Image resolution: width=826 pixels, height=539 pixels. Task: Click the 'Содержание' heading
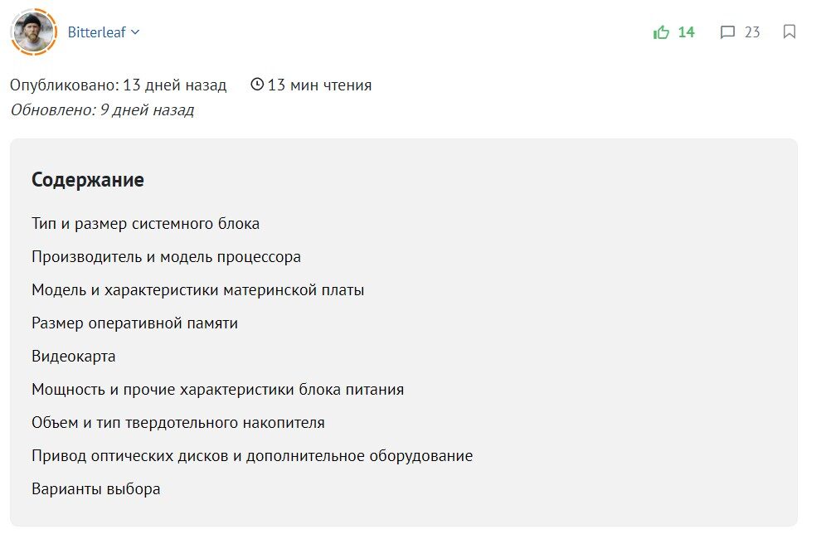pos(87,180)
